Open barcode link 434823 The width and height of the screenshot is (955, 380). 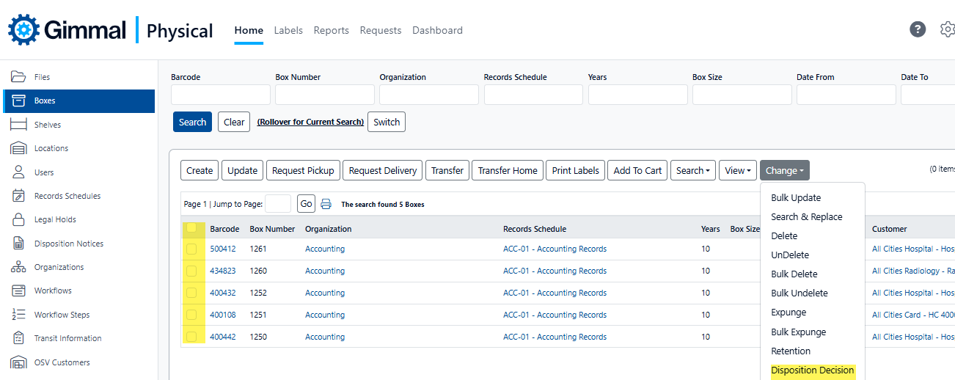coord(223,271)
